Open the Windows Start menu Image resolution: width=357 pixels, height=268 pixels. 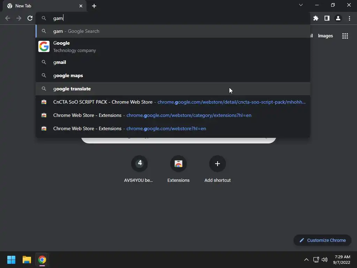[12, 260]
